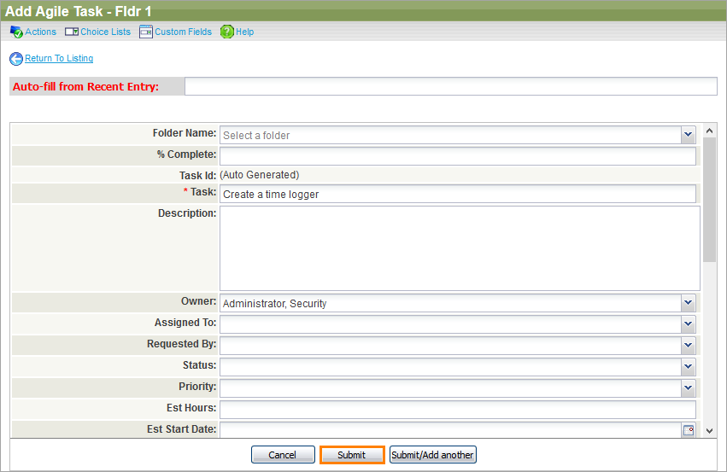
Task: Expand the Requested By dropdown arrow
Action: 688,346
